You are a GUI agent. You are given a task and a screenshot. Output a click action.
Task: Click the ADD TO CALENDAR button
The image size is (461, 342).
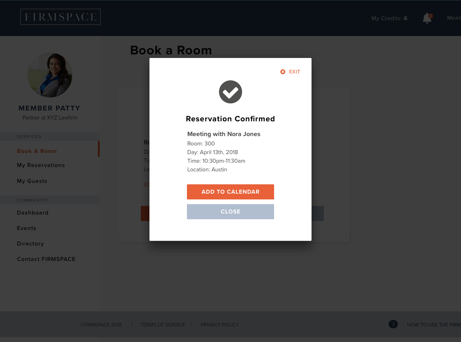pos(230,192)
